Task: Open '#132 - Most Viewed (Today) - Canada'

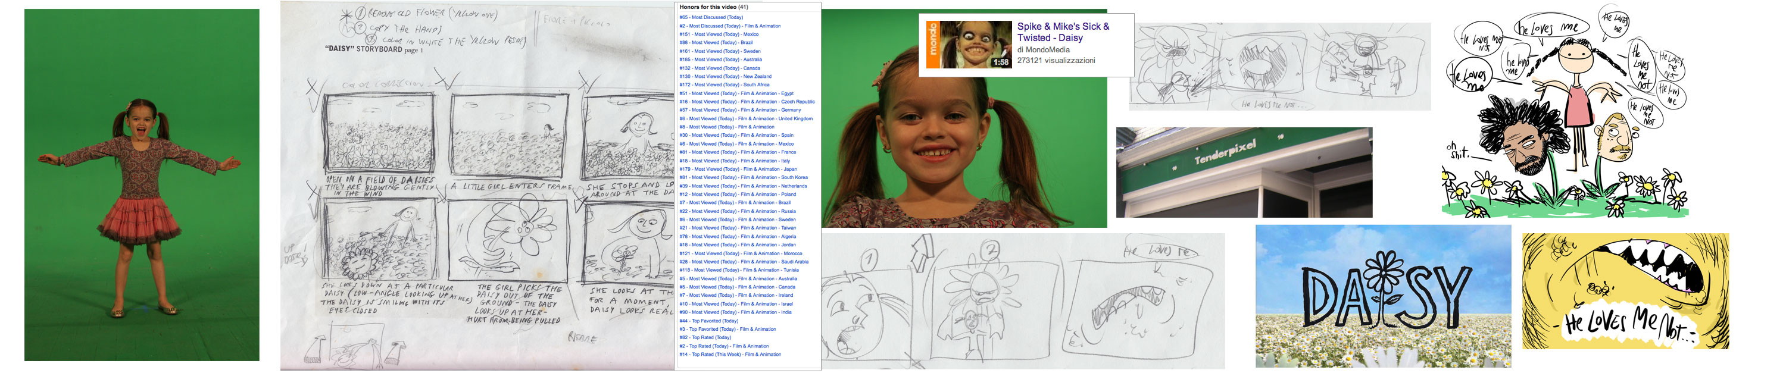Action: point(720,68)
